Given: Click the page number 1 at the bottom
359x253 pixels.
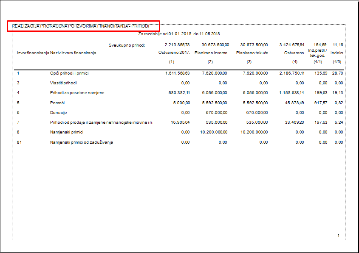Looking at the screenshot, I should (338, 235).
